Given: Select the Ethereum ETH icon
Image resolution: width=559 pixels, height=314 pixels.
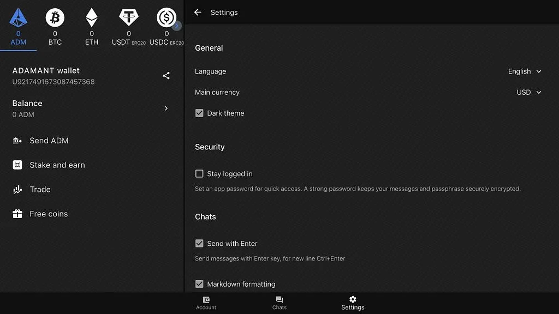Looking at the screenshot, I should click(92, 17).
